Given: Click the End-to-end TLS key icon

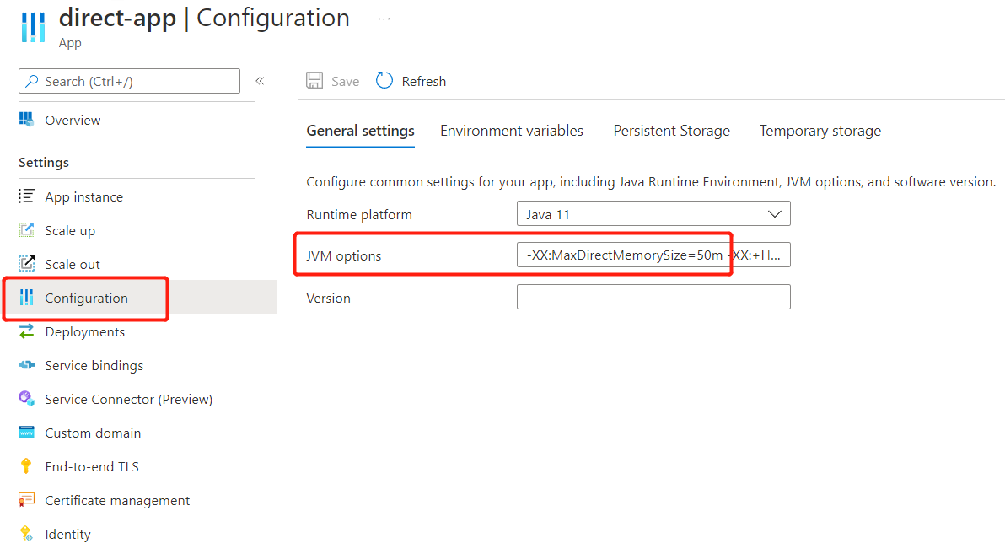Looking at the screenshot, I should pyautogui.click(x=26, y=466).
